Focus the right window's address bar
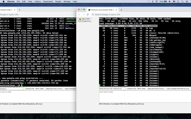Image resolution: width=191 pixels, height=119 pixels. pyautogui.click(x=141, y=15)
